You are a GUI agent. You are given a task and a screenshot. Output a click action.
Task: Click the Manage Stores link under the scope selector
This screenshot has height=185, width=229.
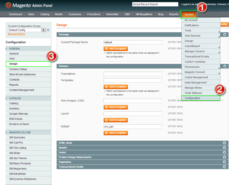pos(17,34)
